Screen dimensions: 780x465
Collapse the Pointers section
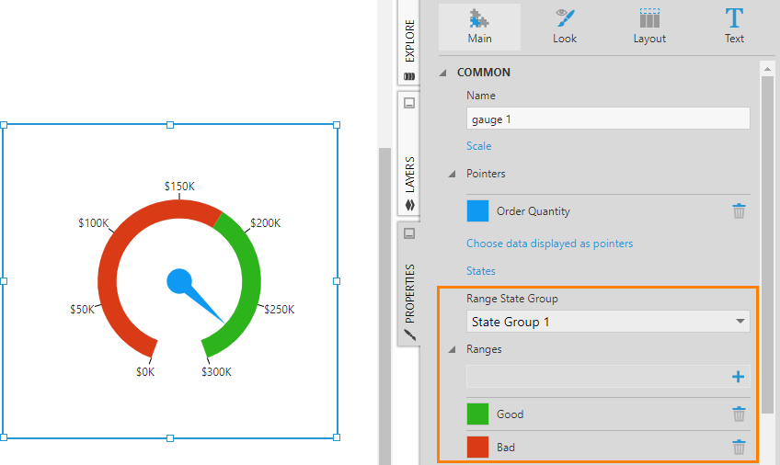[x=452, y=174]
